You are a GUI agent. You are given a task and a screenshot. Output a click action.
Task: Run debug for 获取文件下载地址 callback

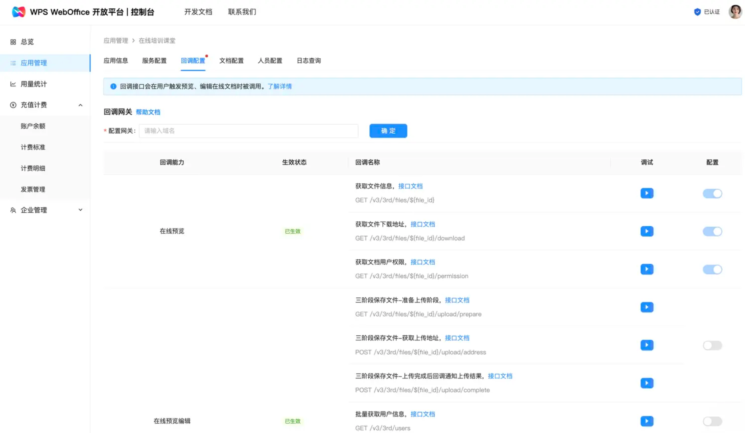click(x=647, y=231)
